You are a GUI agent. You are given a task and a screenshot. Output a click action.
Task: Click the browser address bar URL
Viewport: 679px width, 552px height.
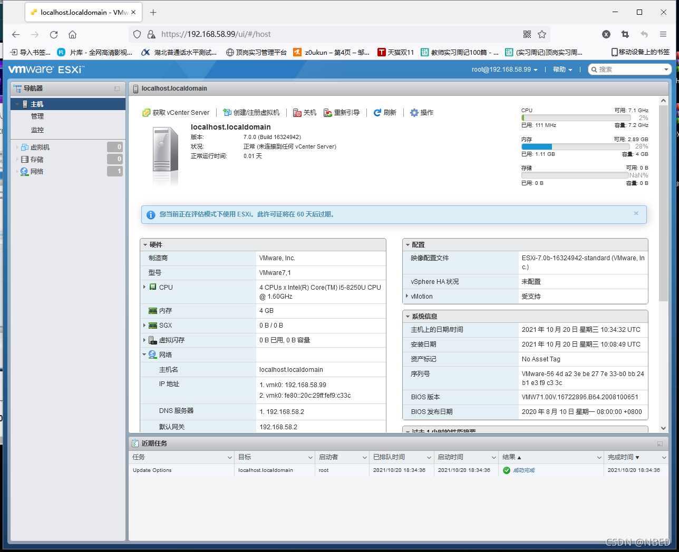tap(216, 34)
